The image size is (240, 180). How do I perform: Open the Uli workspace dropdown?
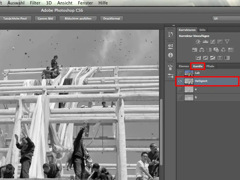pyautogui.click(x=226, y=19)
